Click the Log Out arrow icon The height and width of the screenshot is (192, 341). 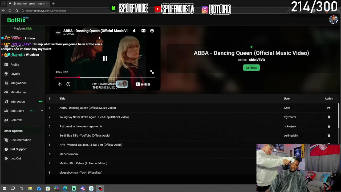tap(6, 158)
